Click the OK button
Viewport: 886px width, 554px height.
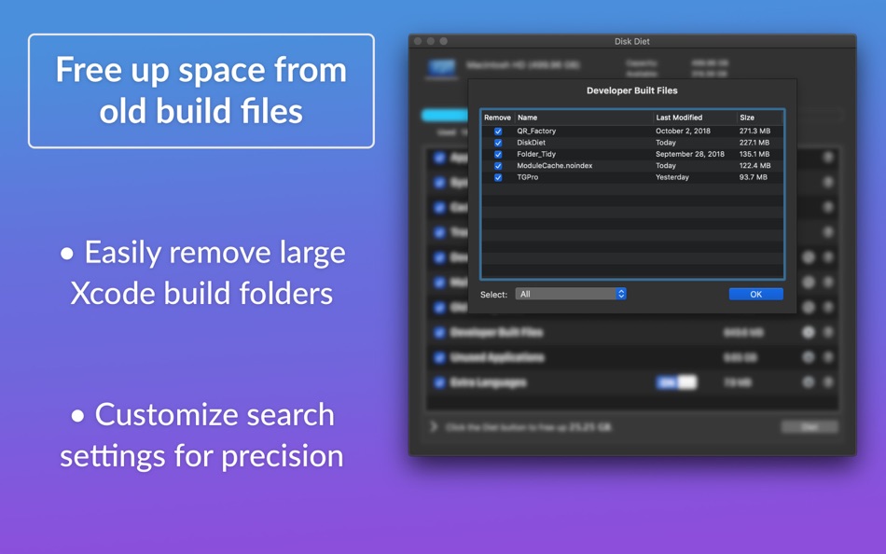pyautogui.click(x=755, y=294)
